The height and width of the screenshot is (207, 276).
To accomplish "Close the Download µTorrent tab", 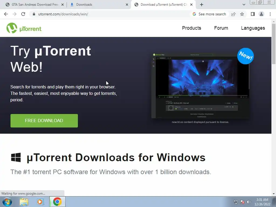I will pos(191,5).
